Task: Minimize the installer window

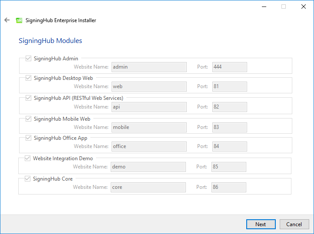Action: point(264,7)
